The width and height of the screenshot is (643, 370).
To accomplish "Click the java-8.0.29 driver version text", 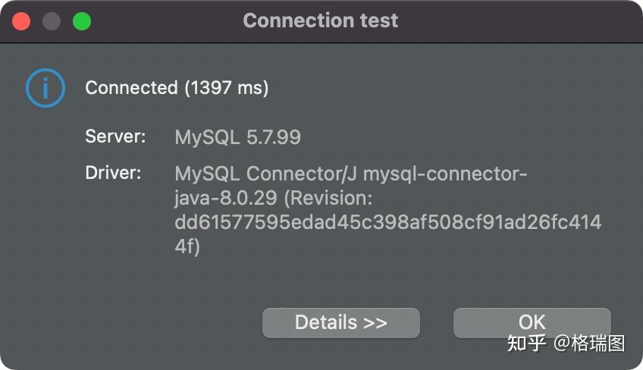I will [x=225, y=199].
